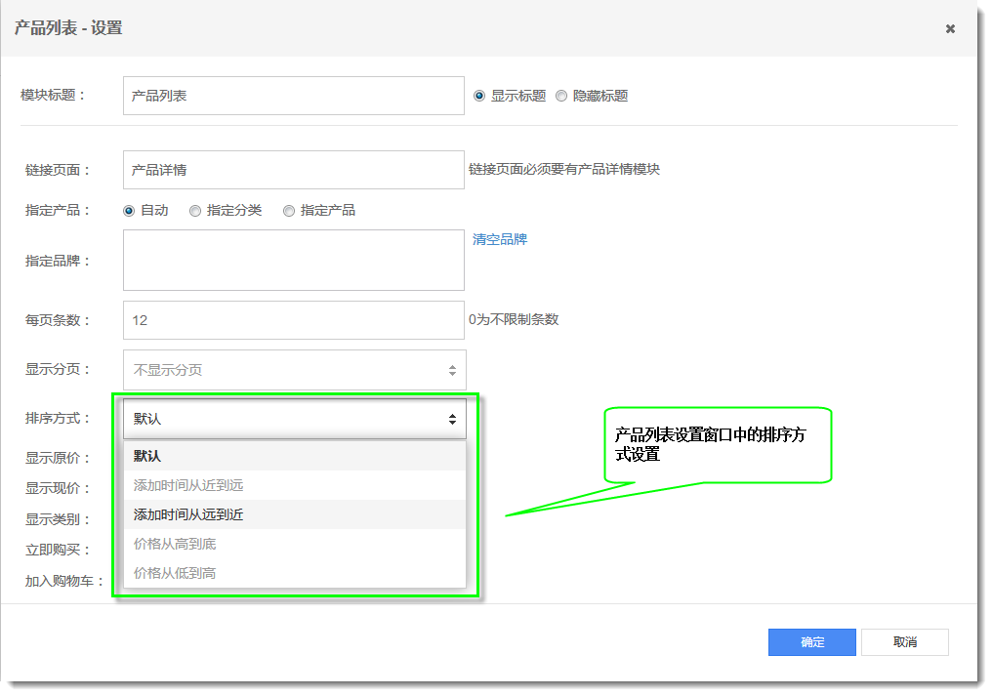This screenshot has width=992, height=696.
Task: Open the 显示分页 dropdown
Action: 294,370
